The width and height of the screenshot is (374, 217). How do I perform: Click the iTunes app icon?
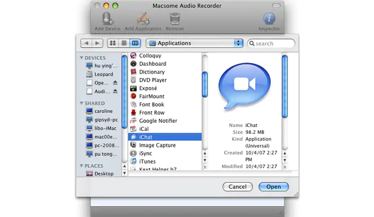pyautogui.click(x=133, y=161)
